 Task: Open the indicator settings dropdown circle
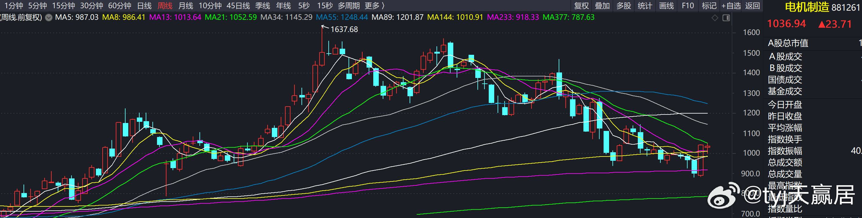[x=49, y=18]
